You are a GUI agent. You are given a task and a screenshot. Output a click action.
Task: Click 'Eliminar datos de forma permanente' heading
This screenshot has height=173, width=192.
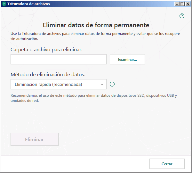pyautogui.click(x=96, y=25)
